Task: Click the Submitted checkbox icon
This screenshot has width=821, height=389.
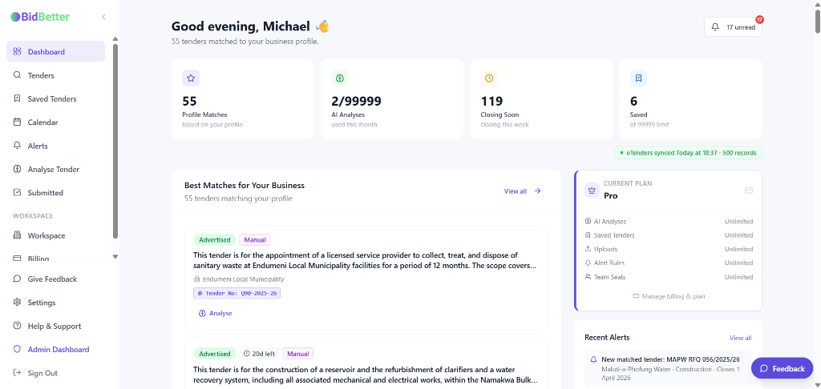Action: pos(17,192)
